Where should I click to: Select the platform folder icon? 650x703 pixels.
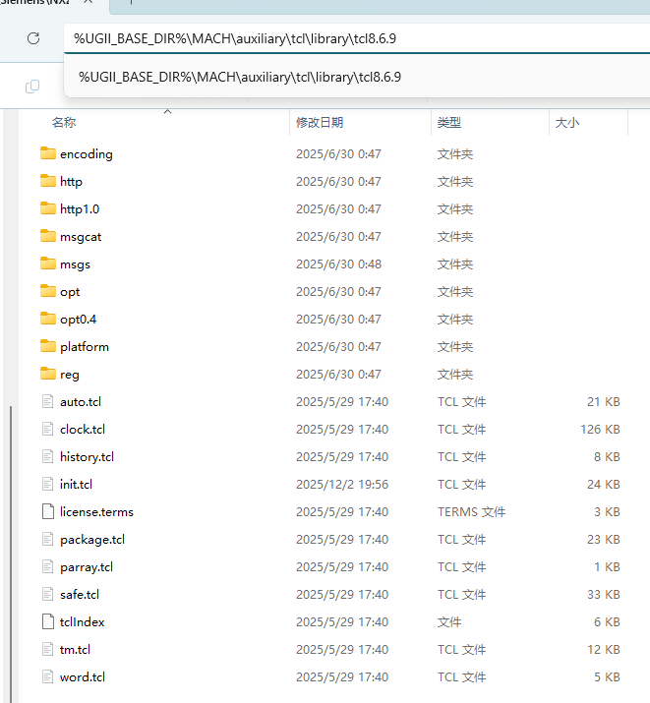[48, 346]
